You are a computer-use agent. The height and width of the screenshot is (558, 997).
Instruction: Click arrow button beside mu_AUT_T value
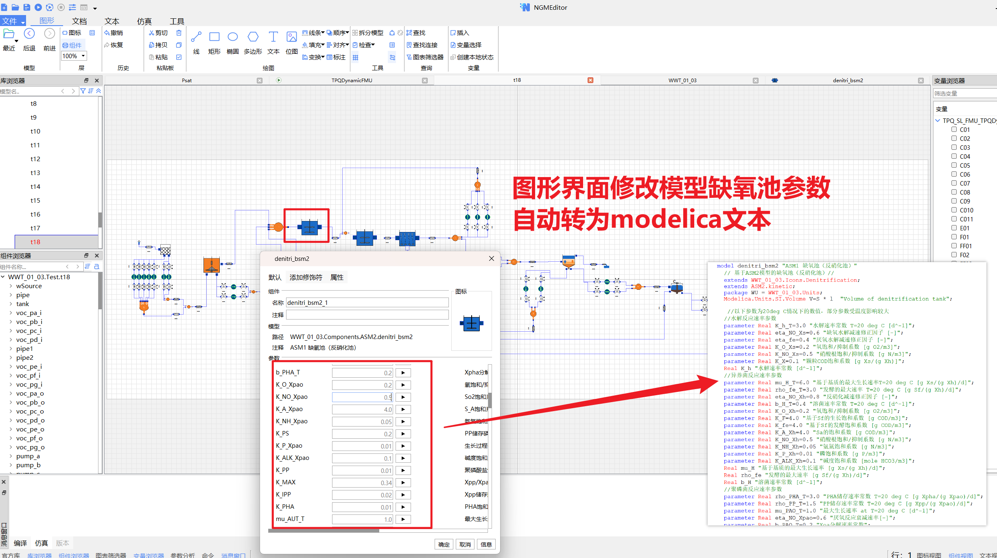coord(403,519)
